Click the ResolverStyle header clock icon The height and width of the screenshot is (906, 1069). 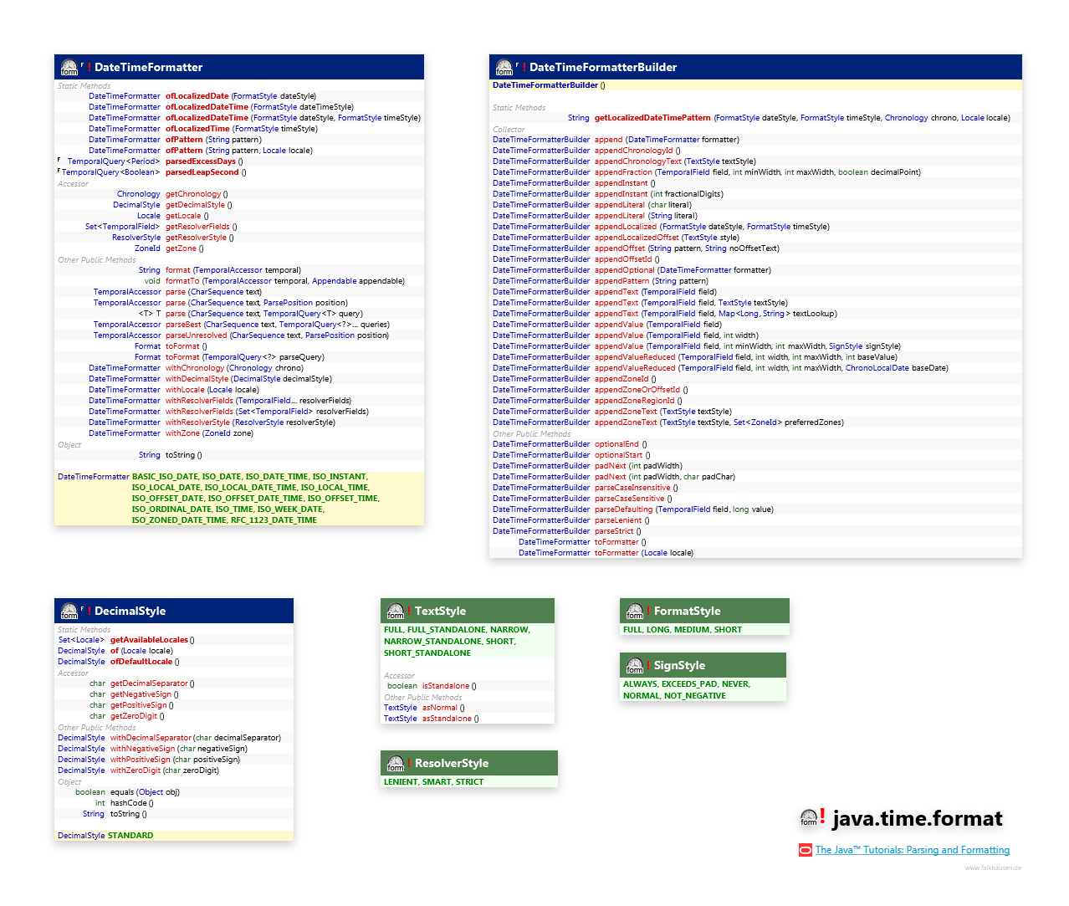[396, 763]
